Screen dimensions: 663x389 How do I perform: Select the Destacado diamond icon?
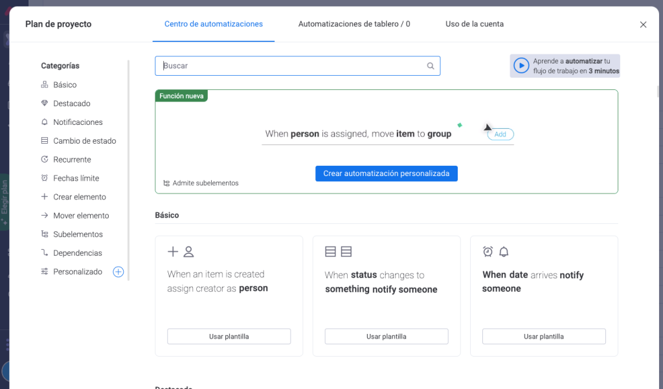[x=45, y=104]
